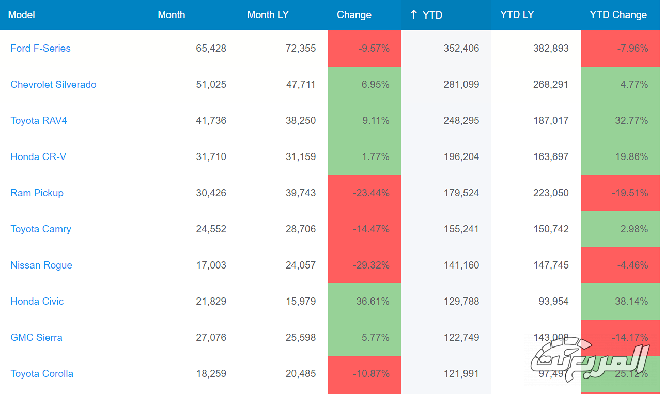The image size is (665, 394).
Task: Select Rogue YTD LY value 147,745
Action: pyautogui.click(x=551, y=265)
